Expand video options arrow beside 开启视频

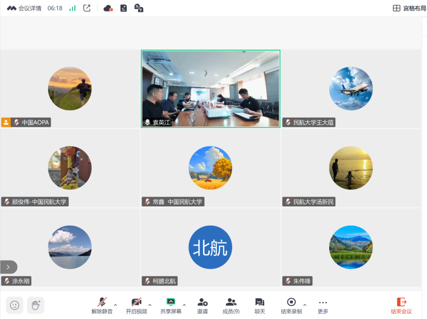tap(150, 305)
